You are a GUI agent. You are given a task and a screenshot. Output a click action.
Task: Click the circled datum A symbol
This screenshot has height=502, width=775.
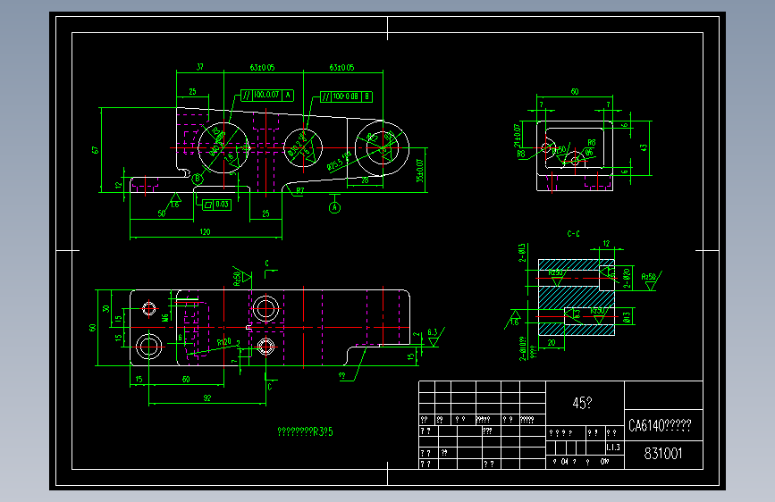click(x=334, y=207)
